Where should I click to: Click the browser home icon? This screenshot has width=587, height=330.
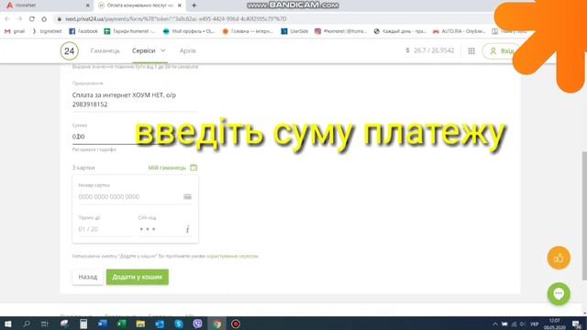click(x=44, y=18)
